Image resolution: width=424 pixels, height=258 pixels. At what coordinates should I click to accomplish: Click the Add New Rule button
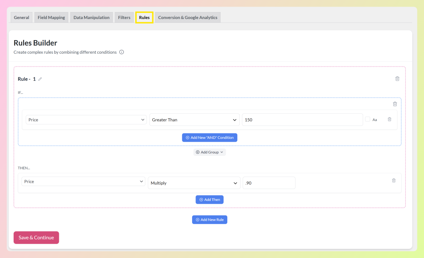210,220
